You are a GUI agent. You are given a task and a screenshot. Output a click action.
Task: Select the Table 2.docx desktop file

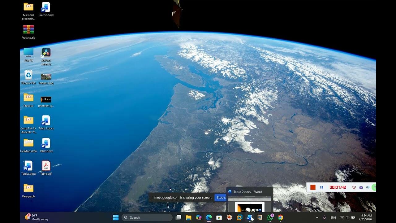(46, 123)
